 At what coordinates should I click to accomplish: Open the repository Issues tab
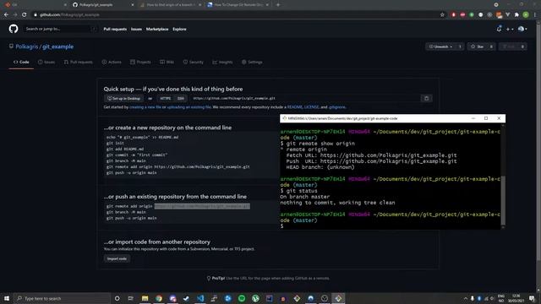click(x=46, y=62)
